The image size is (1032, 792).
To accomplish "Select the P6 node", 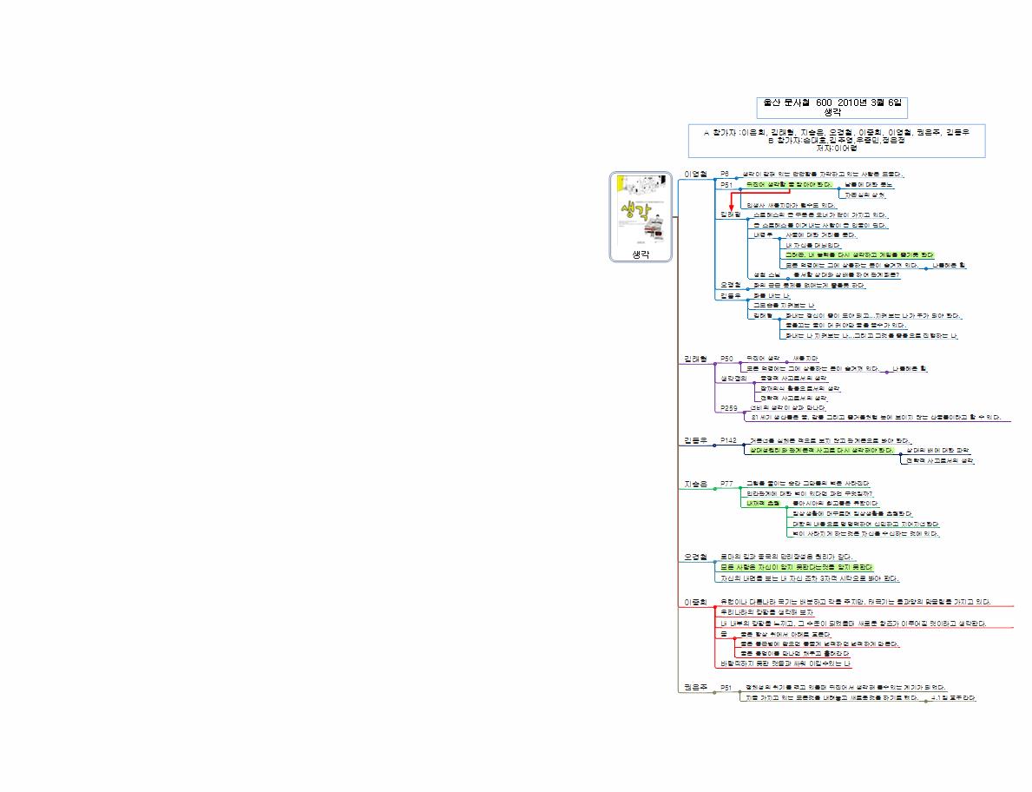I will 725,175.
